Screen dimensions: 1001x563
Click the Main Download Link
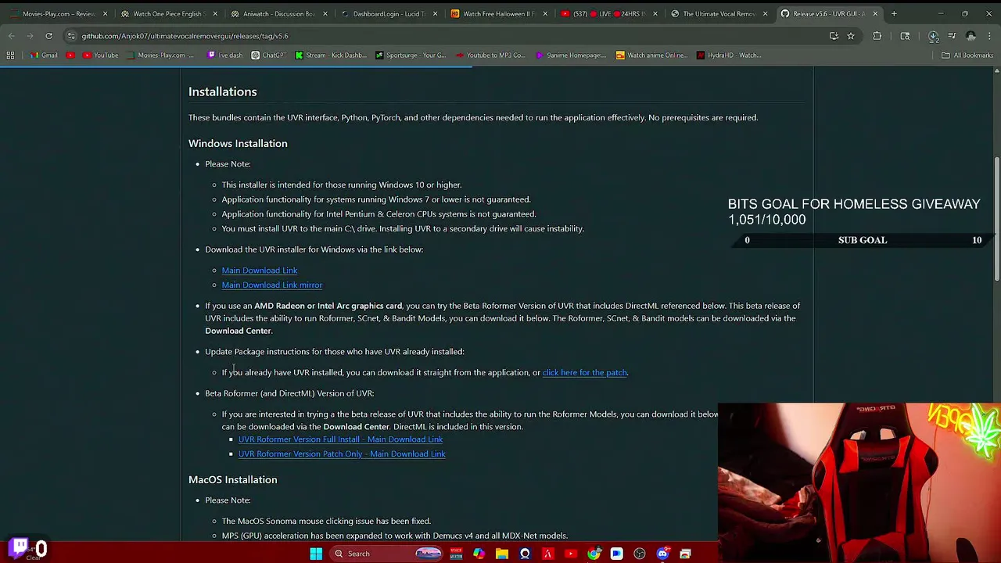coord(260,271)
